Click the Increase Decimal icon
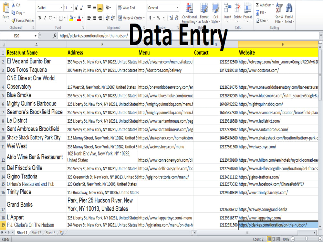This screenshot has width=323, height=242. pyautogui.click(x=172, y=18)
